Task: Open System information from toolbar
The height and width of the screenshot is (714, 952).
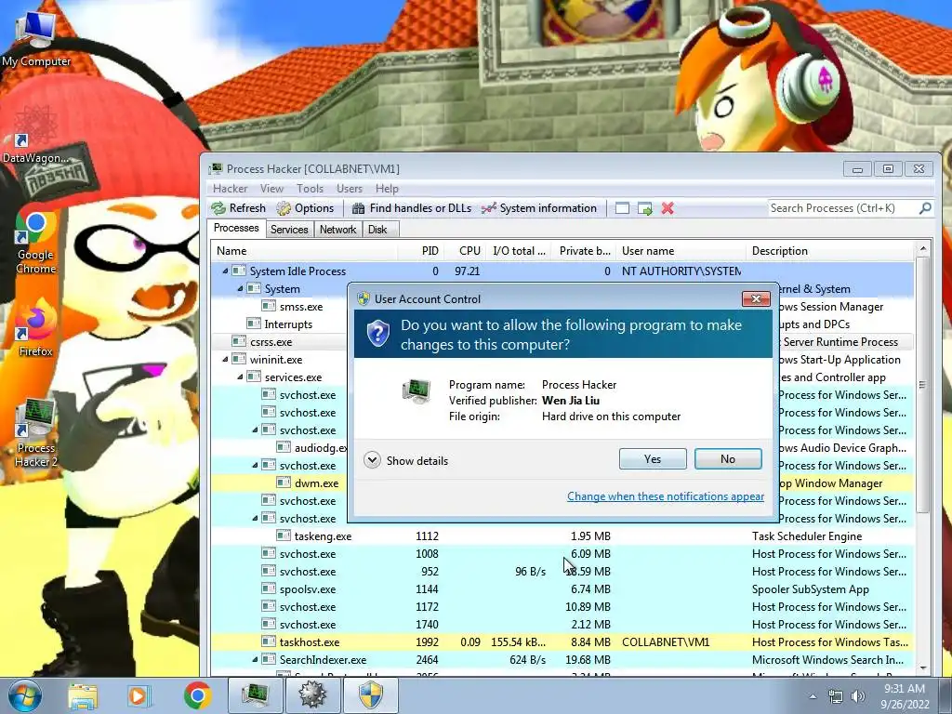Action: click(x=539, y=208)
